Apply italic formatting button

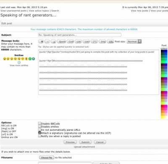pos(47,42)
